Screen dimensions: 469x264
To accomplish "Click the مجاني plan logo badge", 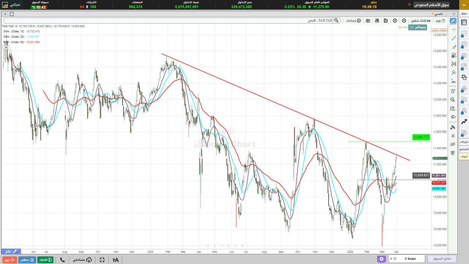I will click(11, 5).
